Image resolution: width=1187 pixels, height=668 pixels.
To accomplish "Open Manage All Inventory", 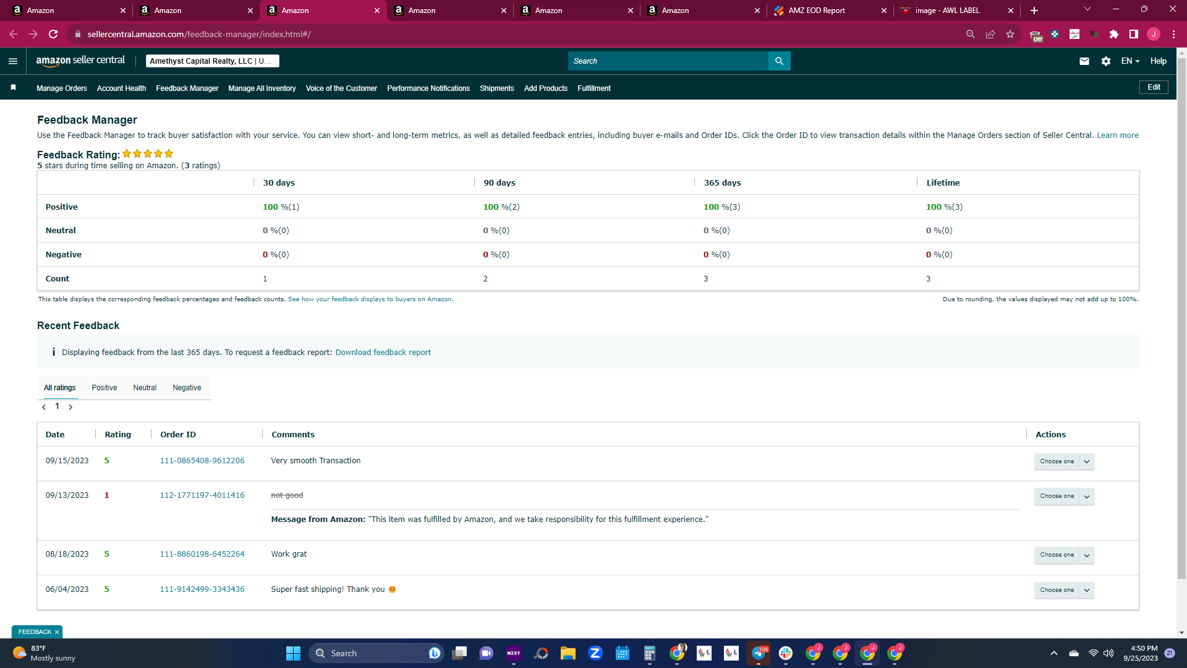I will (x=262, y=88).
